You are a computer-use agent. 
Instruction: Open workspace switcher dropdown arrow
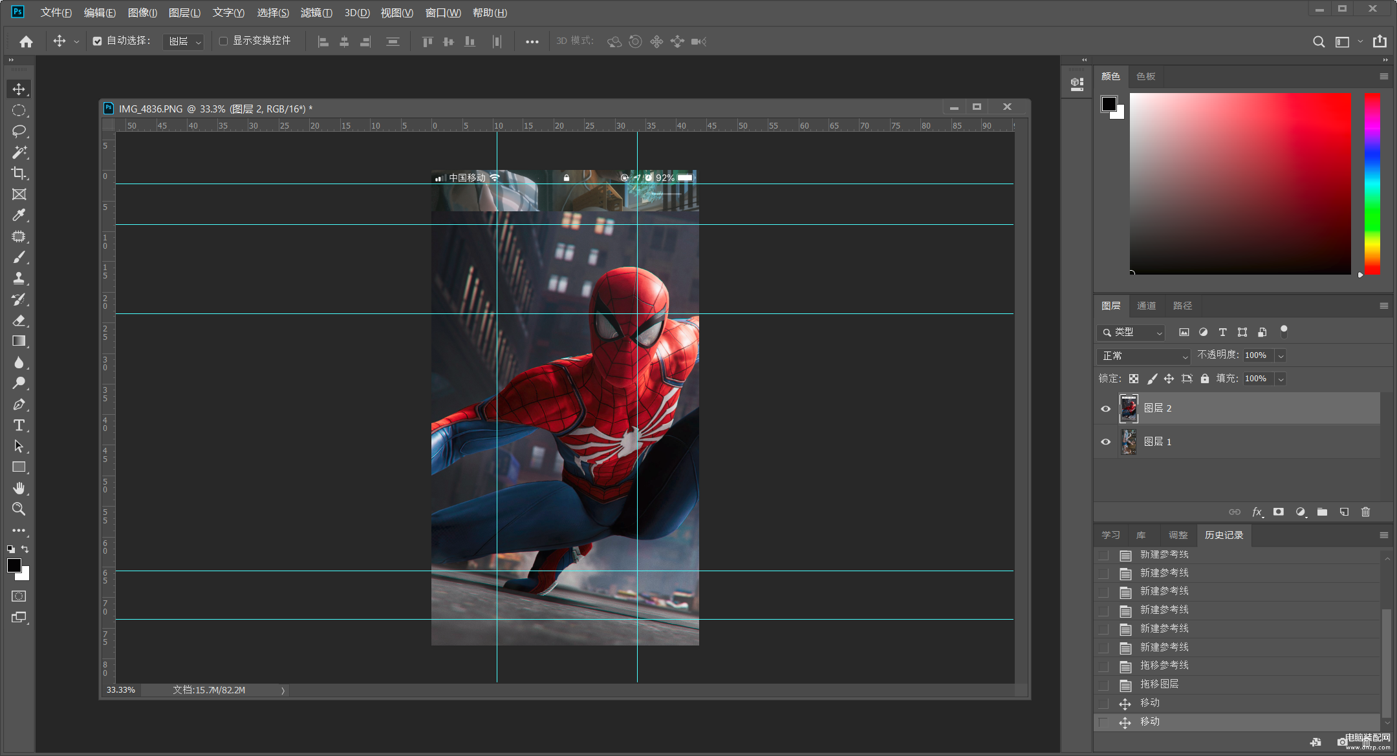pos(1360,41)
